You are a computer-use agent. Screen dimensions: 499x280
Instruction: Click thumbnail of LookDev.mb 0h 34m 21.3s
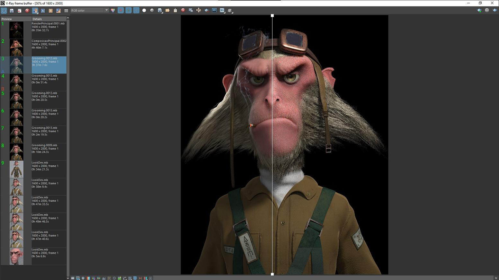(16, 169)
